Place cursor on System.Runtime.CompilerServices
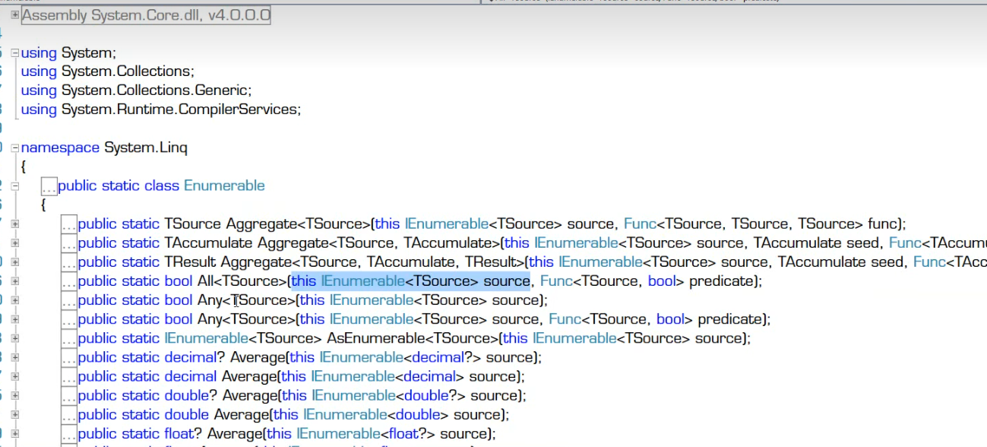This screenshot has height=447, width=987. point(181,109)
